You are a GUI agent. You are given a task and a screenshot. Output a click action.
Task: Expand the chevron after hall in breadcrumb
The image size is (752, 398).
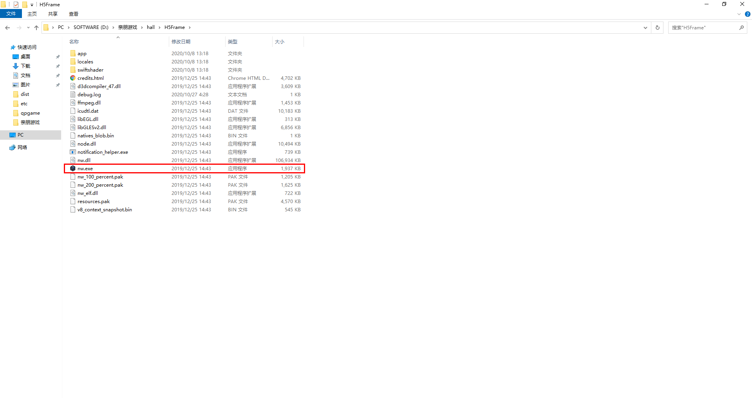(x=159, y=27)
